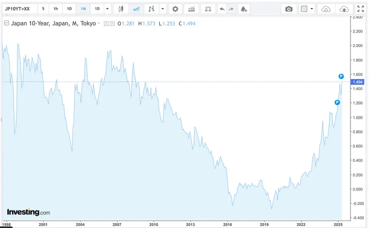Expand the time interval dropdown arrow
Image resolution: width=371 pixels, height=228 pixels.
(x=107, y=9)
